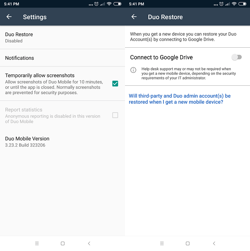This screenshot has width=250, height=251.
Task: Tap the restore via Google Drive description
Action: click(x=183, y=37)
